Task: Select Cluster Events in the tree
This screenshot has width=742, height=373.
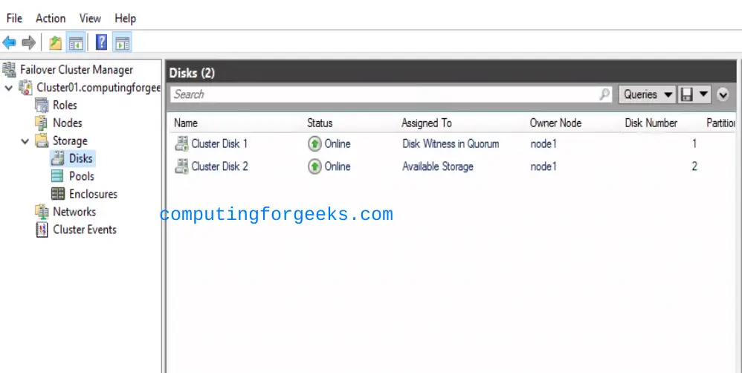Action: click(85, 230)
